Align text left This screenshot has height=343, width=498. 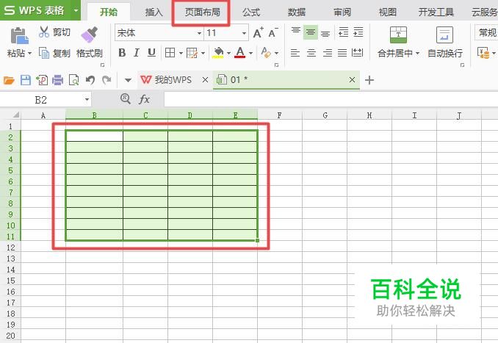tap(295, 53)
